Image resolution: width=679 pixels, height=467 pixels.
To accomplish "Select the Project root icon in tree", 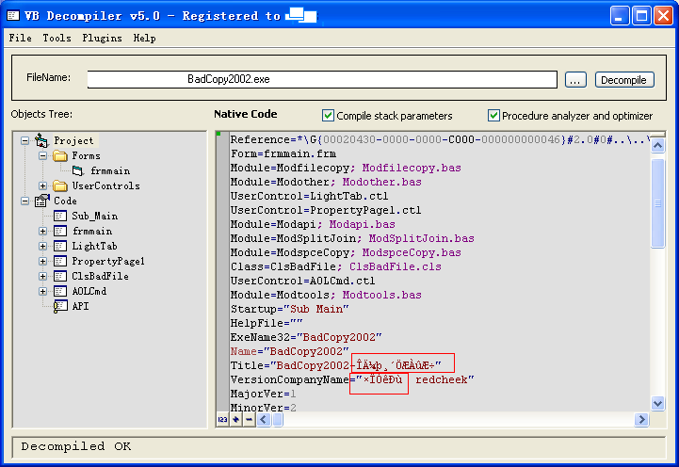I will (x=41, y=140).
